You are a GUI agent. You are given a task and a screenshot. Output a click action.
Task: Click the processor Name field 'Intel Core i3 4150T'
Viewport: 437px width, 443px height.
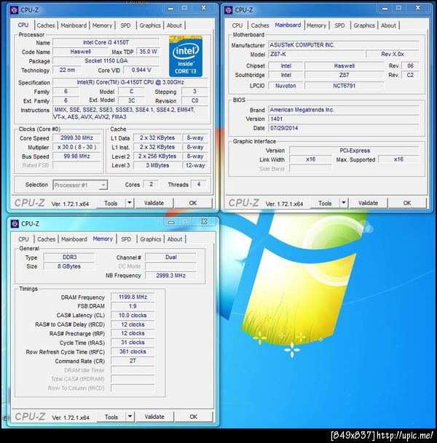[x=106, y=42]
